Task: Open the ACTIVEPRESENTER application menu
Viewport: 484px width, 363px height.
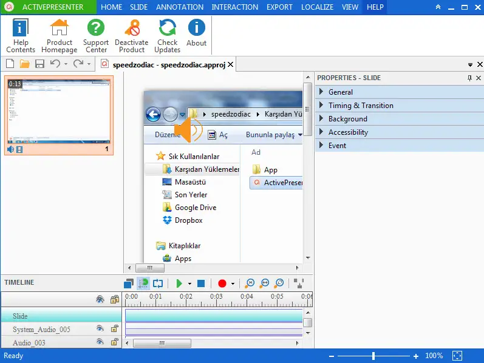Action: pos(49,7)
